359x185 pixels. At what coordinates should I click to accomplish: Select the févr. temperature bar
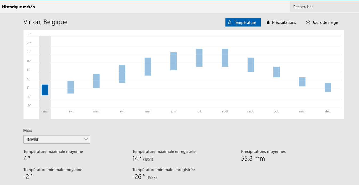pos(71,87)
